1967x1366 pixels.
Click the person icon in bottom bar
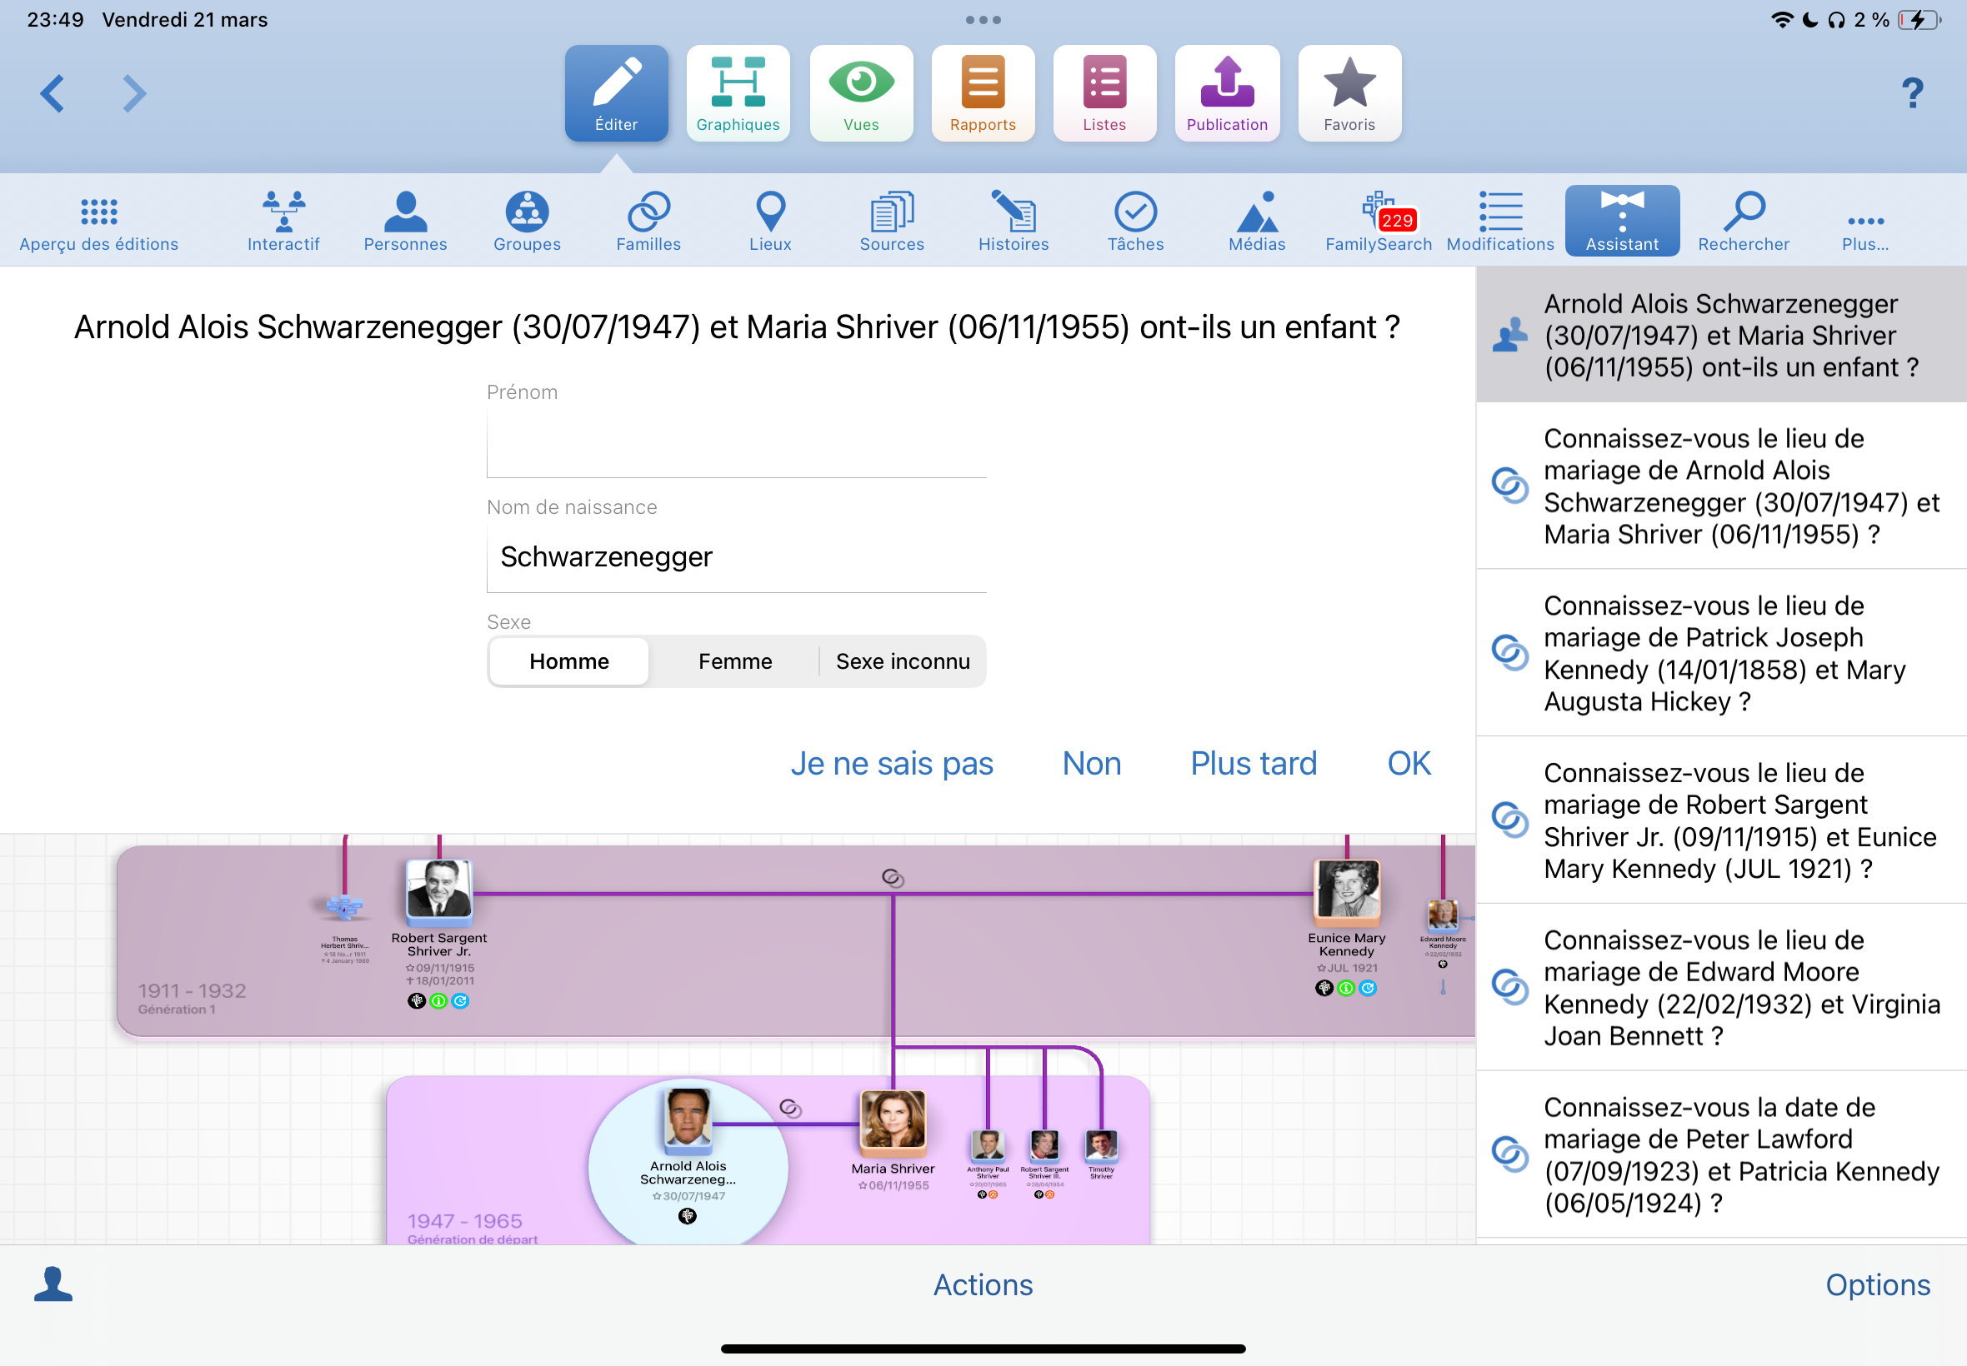[x=53, y=1284]
